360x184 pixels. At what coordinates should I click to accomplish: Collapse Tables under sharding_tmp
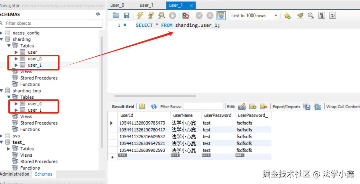pyautogui.click(x=9, y=97)
